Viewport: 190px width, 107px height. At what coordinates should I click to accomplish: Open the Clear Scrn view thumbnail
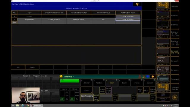point(163,88)
